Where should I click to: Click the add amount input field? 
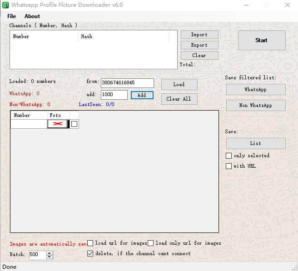tap(114, 95)
